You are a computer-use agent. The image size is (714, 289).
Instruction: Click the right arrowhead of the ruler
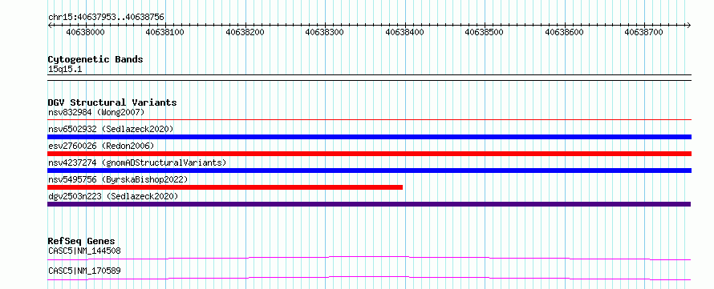click(688, 26)
